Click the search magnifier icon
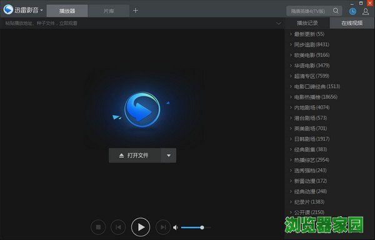This screenshot has height=240, width=375. [336, 11]
